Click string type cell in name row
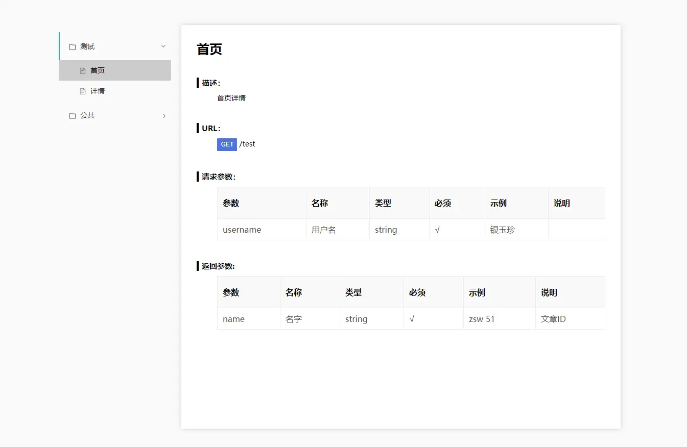The height and width of the screenshot is (447, 687). tap(372, 319)
